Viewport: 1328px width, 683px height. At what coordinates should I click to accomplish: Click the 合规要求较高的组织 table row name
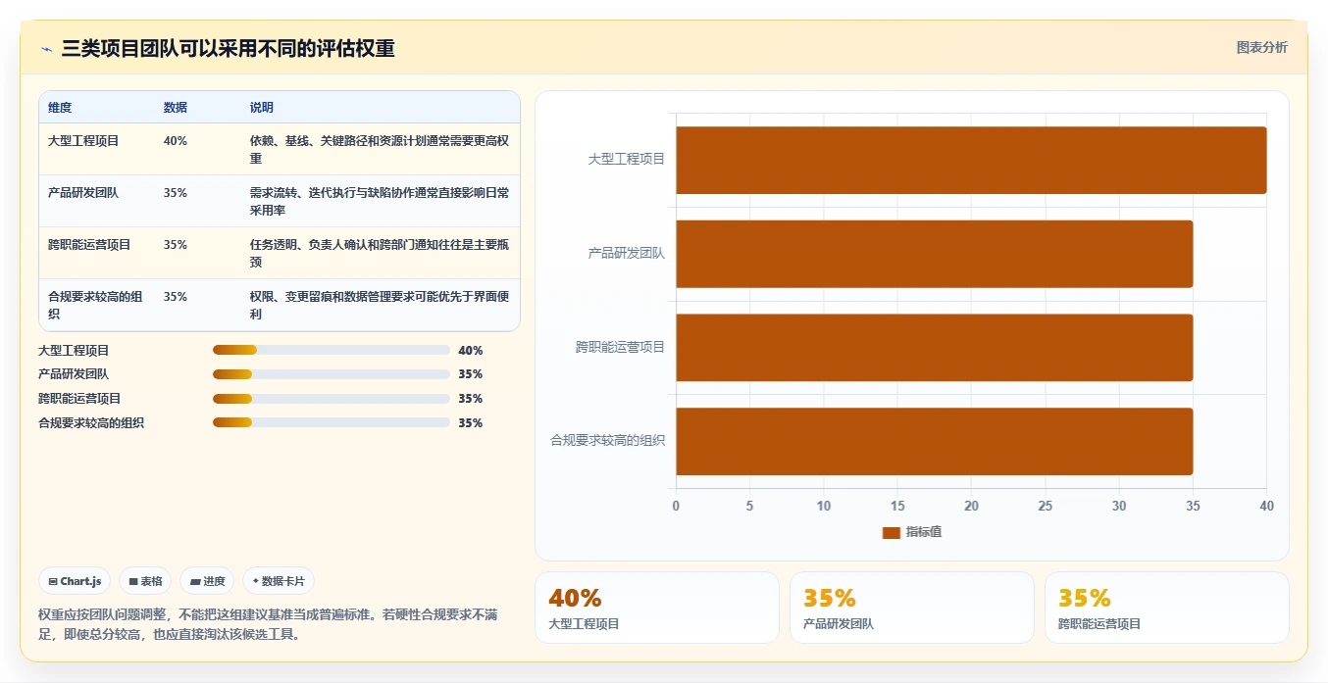coord(95,306)
